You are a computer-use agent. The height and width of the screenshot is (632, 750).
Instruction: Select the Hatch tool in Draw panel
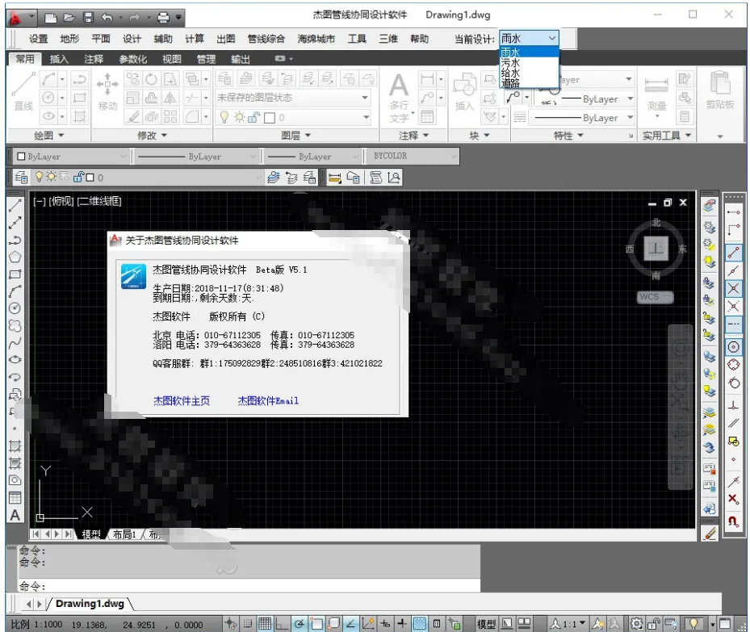[79, 116]
